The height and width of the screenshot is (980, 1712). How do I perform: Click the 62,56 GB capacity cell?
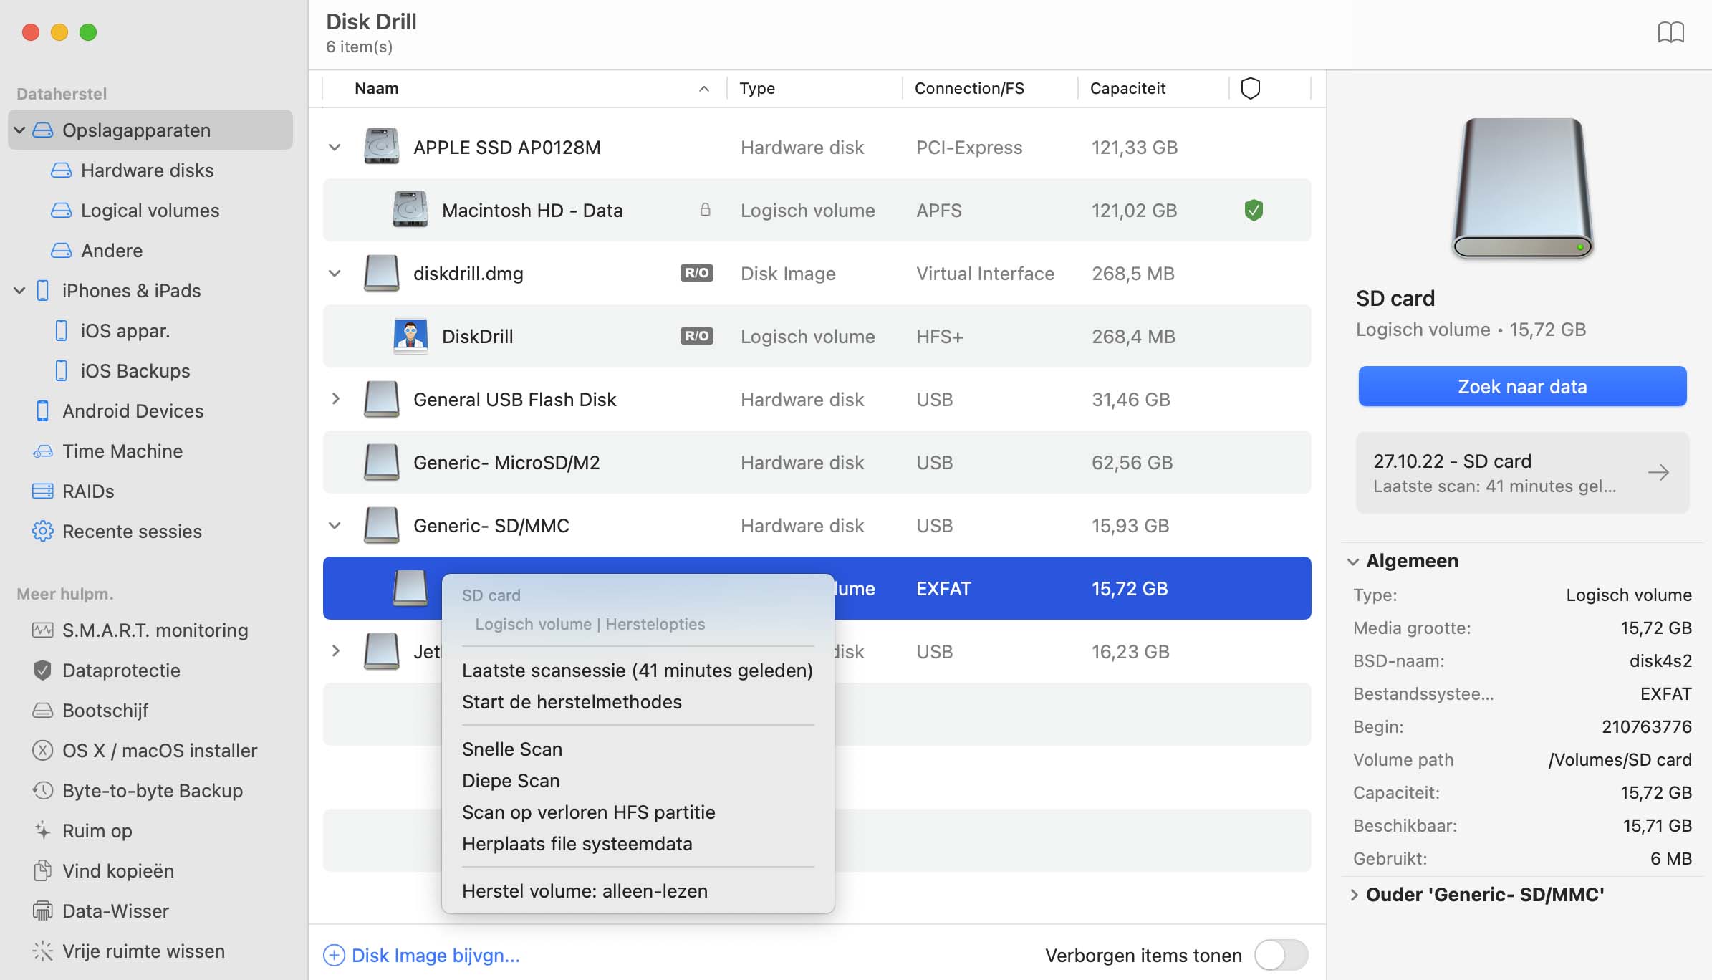pyautogui.click(x=1132, y=462)
